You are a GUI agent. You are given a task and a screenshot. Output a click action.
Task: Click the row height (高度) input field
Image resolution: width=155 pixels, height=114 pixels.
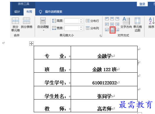point(72,21)
